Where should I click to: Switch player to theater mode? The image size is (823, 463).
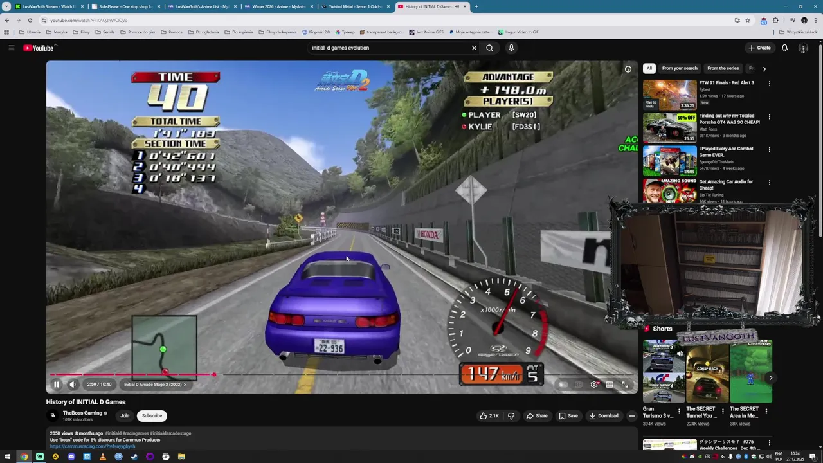(610, 385)
